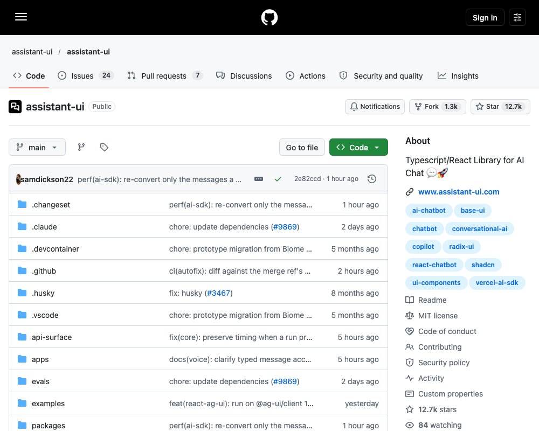Screen dimensions: 539x431
Task: Click the Notifications button
Action: click(x=375, y=107)
